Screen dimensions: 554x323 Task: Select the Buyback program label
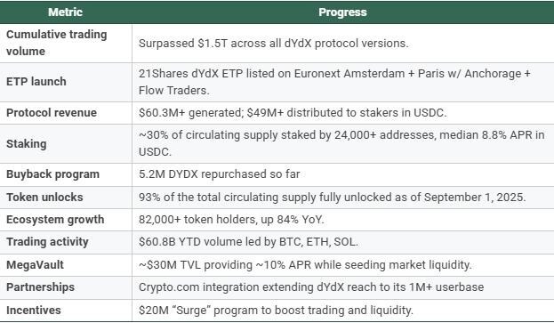point(53,174)
